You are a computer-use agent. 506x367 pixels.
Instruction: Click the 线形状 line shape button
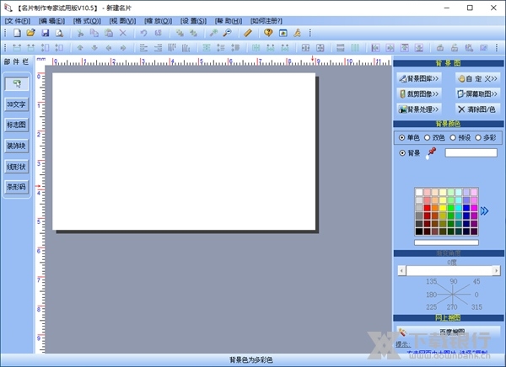(x=17, y=167)
